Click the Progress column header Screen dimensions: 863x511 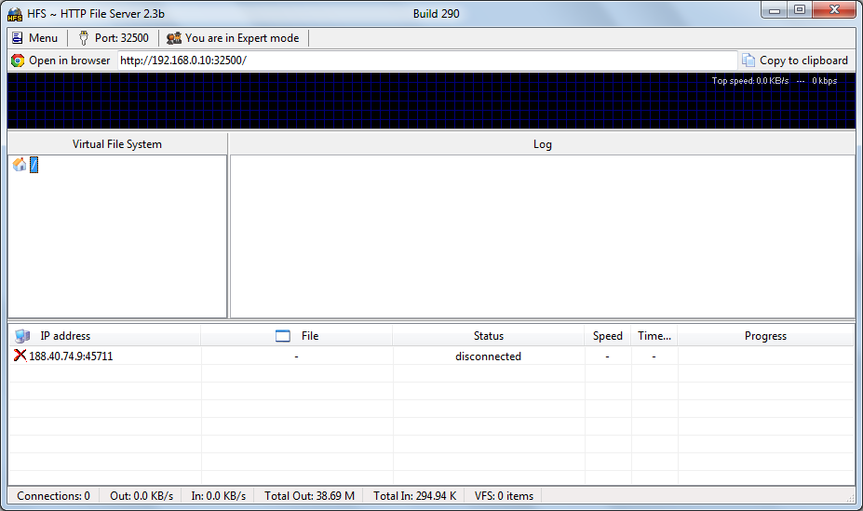765,335
